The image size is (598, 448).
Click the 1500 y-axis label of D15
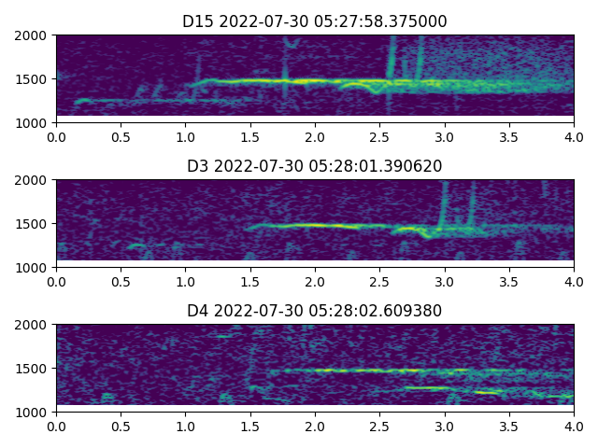click(34, 79)
